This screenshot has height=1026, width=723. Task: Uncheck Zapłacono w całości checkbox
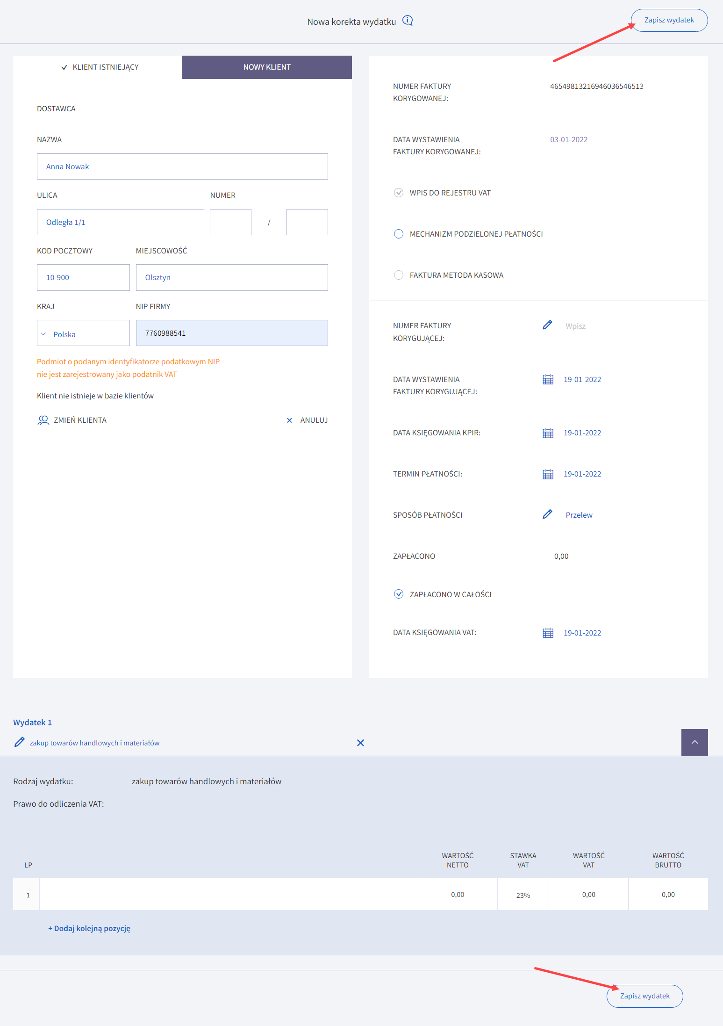coord(399,594)
